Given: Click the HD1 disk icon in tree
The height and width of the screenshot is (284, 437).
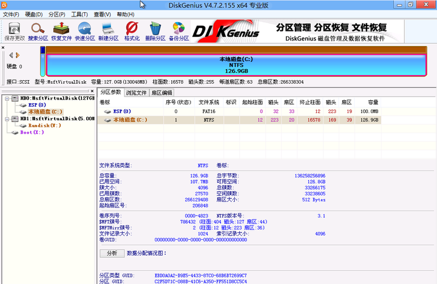Looking at the screenshot, I should [x=15, y=119].
